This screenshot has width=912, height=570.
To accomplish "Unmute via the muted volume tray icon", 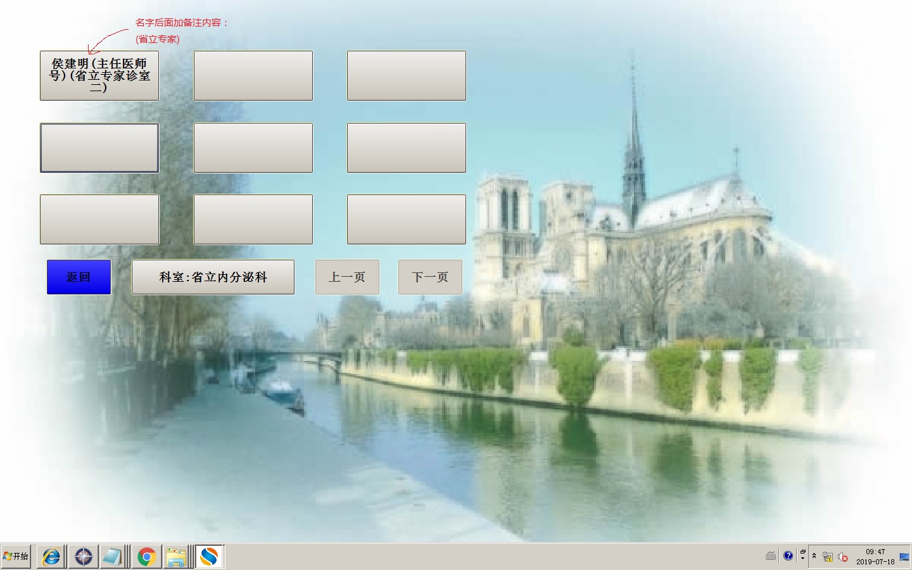I will [843, 557].
